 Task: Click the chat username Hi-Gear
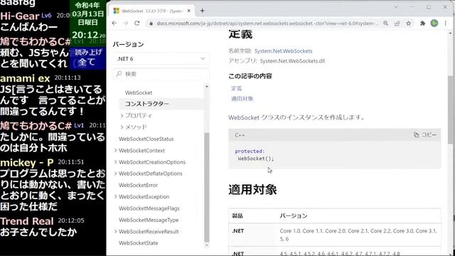(20, 16)
